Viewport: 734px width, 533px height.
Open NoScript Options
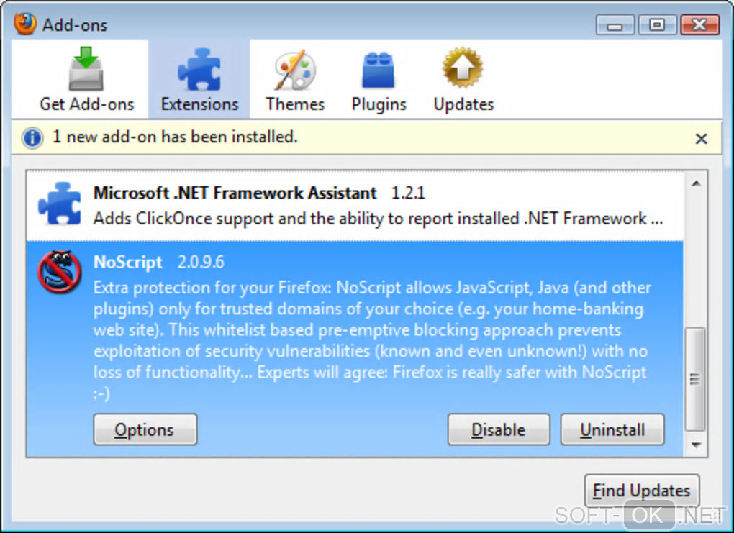coord(145,430)
